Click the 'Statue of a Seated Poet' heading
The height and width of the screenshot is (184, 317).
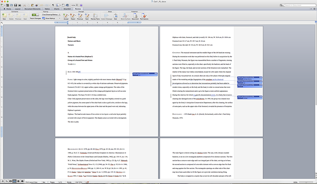coord(80,57)
